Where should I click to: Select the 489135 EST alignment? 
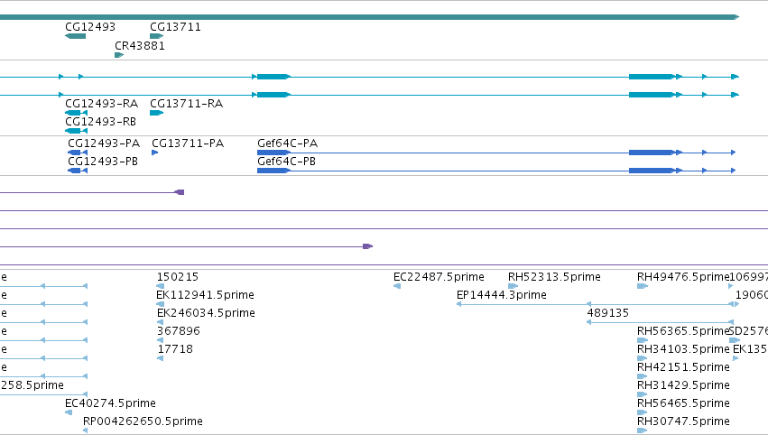coord(661,322)
